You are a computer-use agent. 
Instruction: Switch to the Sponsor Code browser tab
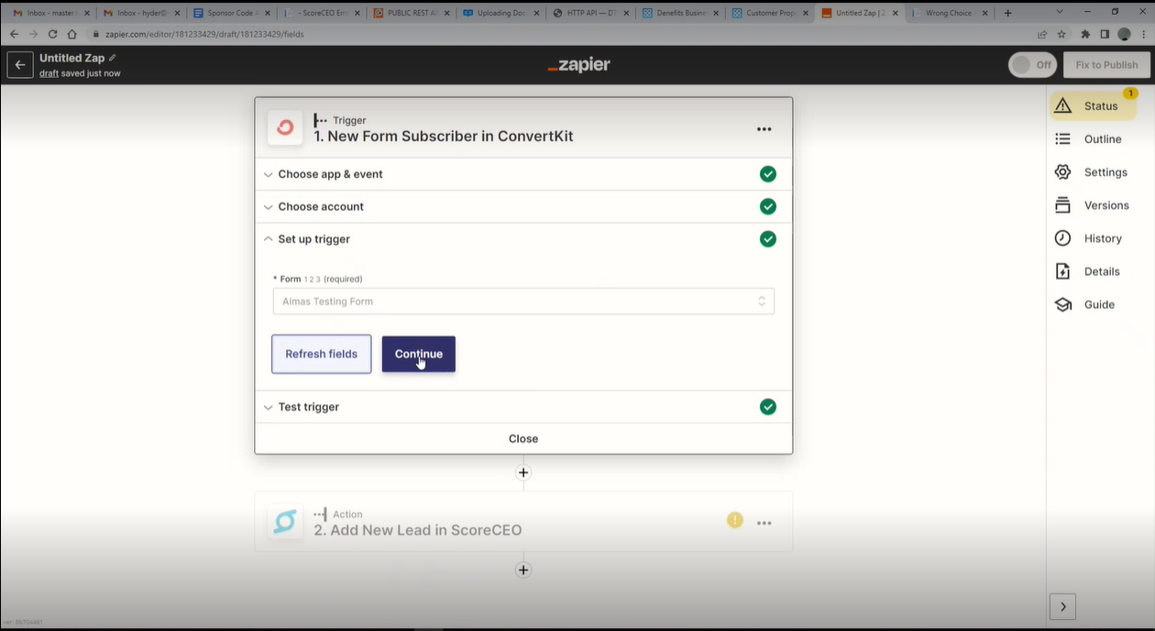tap(230, 13)
